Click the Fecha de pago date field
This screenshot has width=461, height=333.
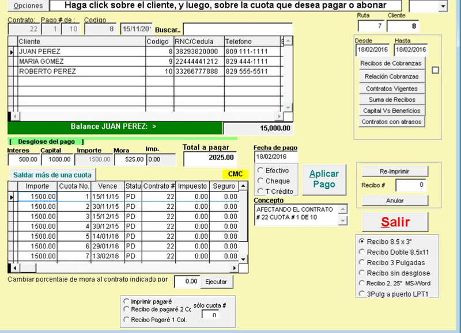[276, 156]
